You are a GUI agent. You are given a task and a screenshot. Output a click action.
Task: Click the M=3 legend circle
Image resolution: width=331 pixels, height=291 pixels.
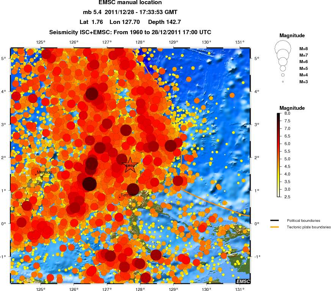283,82
